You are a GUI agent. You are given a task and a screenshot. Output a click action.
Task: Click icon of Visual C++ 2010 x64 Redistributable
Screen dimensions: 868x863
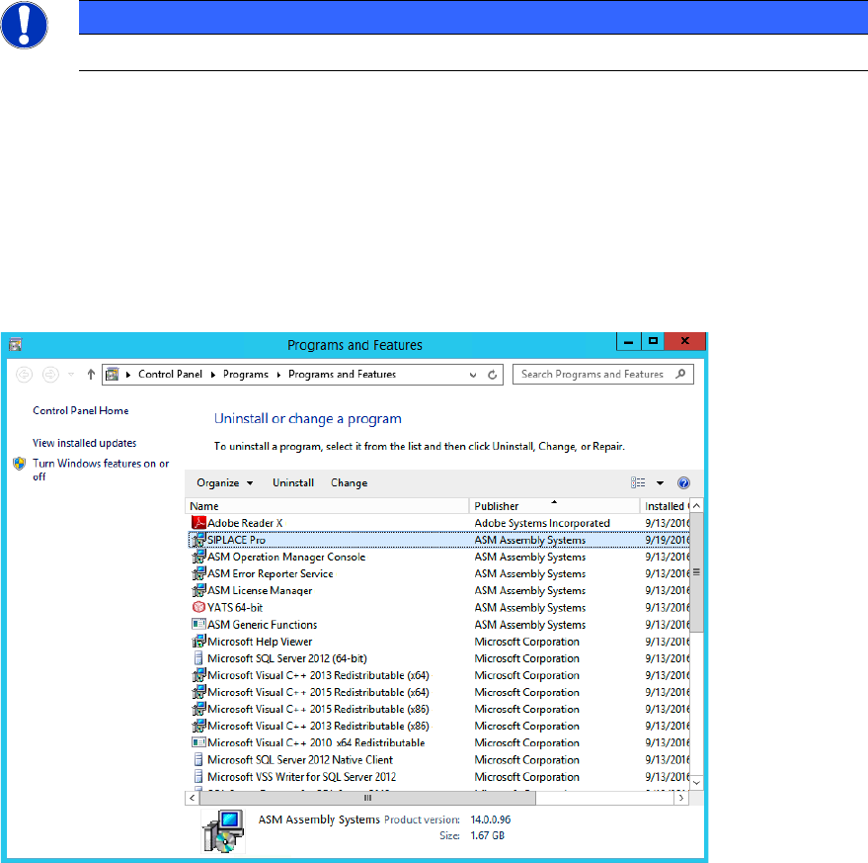click(198, 742)
